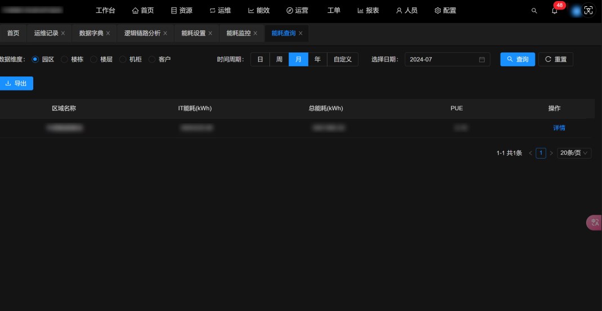The image size is (602, 311).
Task: Close the 逻辑链路分析 tab
Action: pos(165,33)
